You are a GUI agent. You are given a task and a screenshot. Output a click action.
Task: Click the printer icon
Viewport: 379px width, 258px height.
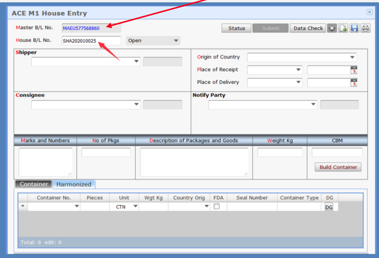coord(365,28)
